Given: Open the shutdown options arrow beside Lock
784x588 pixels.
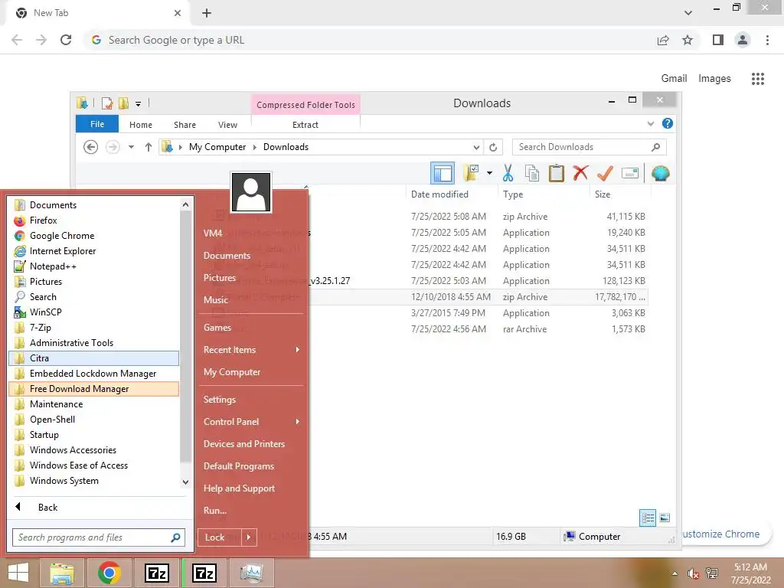Looking at the screenshot, I should pyautogui.click(x=249, y=537).
